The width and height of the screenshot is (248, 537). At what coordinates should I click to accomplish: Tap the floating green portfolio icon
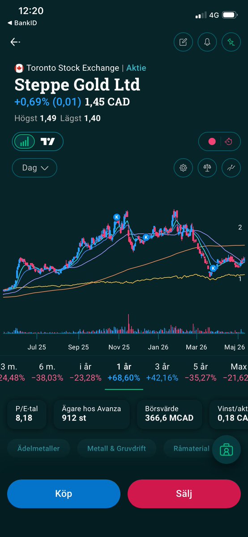coord(226,449)
